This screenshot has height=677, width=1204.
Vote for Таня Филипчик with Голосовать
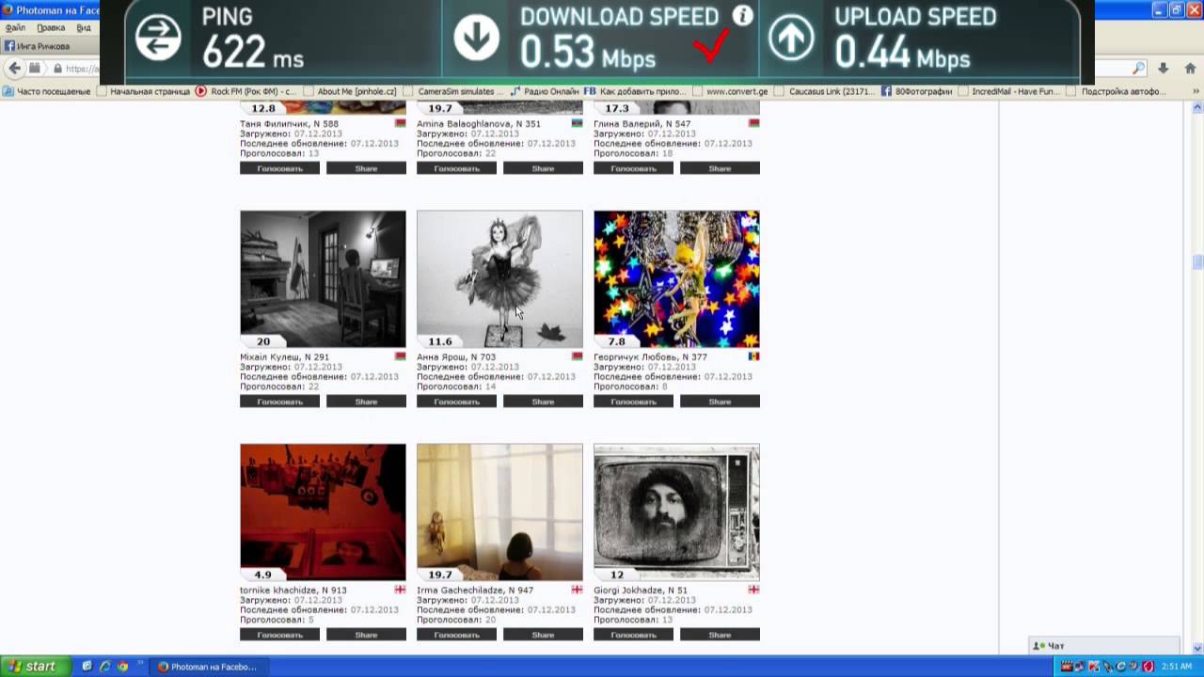(x=279, y=168)
